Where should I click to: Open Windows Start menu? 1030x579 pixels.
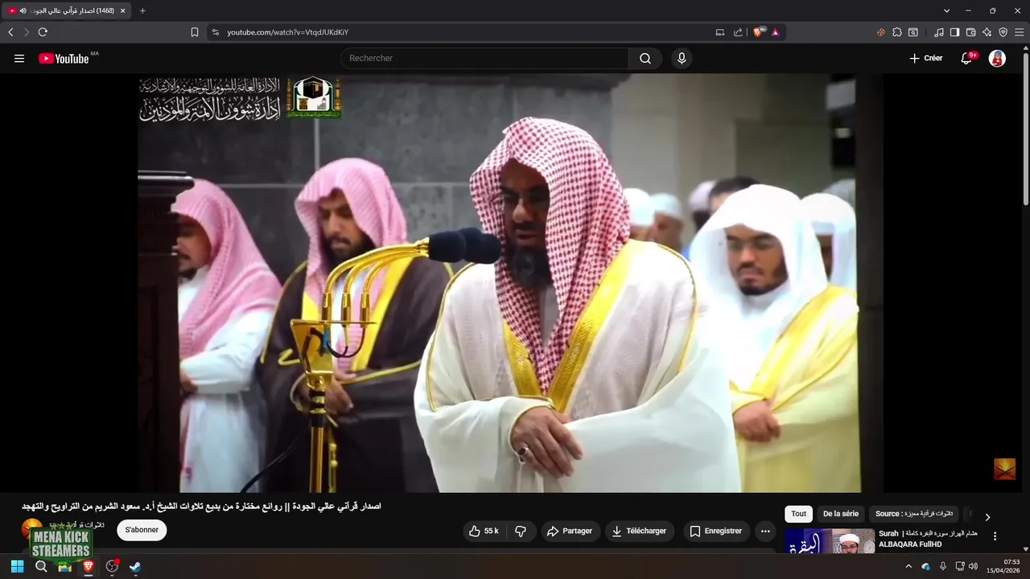tap(17, 566)
